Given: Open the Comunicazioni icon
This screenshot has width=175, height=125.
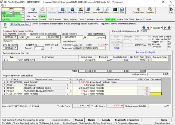Looking at the screenshot, I should pyautogui.click(x=138, y=11).
